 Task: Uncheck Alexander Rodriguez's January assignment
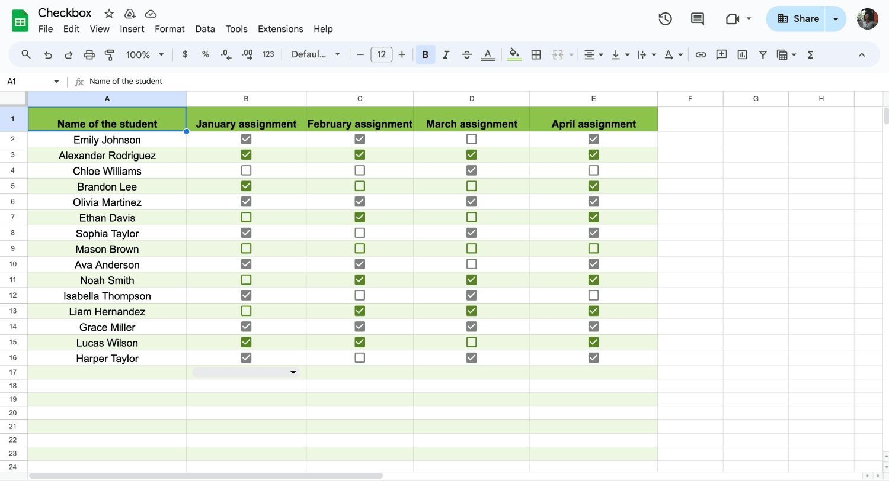pos(246,154)
